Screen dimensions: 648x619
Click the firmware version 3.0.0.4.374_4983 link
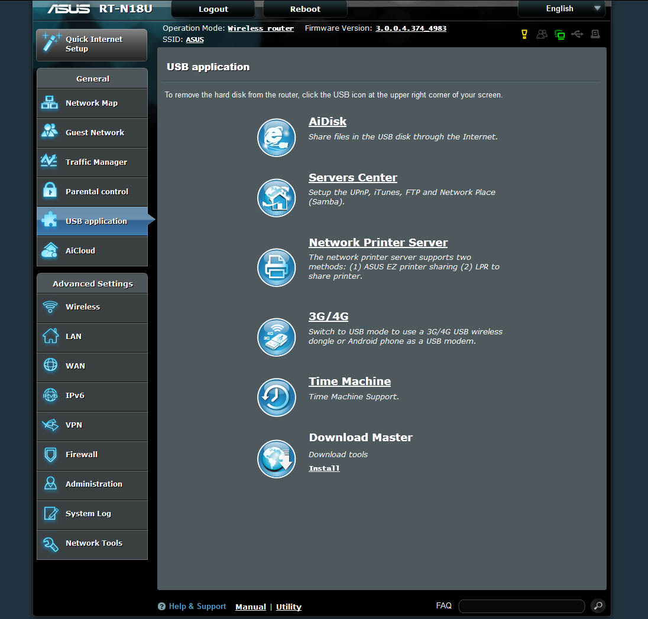tap(411, 28)
